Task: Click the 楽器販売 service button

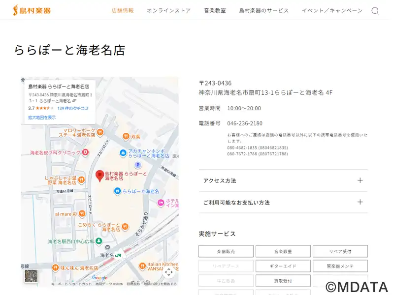Action: pyautogui.click(x=226, y=251)
